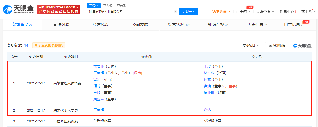Open the 变更项目 filter dropdown
318x127 pixels.
(251, 46)
